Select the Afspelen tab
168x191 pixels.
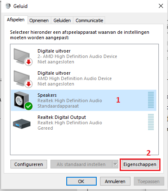click(x=16, y=20)
